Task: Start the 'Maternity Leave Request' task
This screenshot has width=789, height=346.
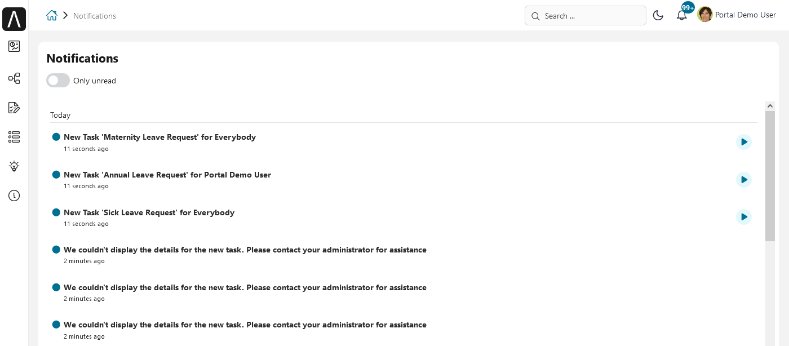Action: point(744,142)
